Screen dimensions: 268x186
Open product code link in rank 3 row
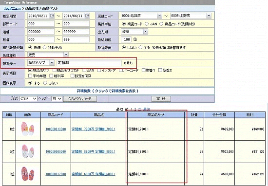(x=56, y=174)
